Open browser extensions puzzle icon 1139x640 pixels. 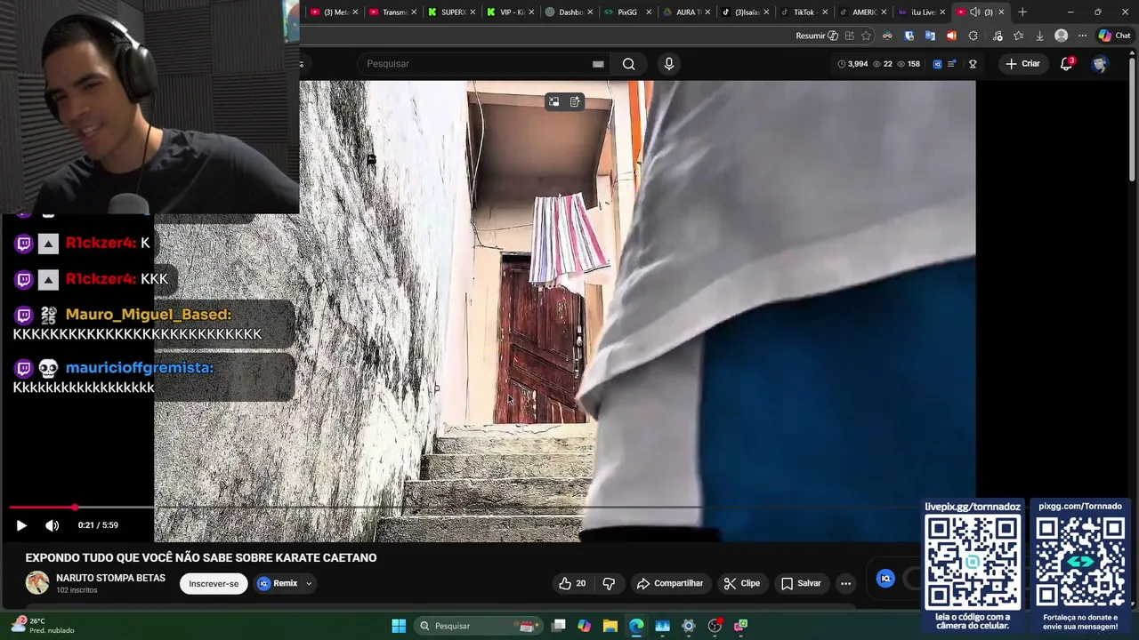coord(973,36)
